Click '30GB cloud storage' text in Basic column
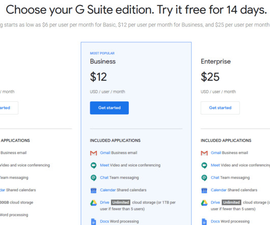 click(16, 203)
